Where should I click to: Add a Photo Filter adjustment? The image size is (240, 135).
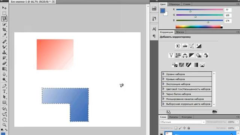click(x=199, y=55)
